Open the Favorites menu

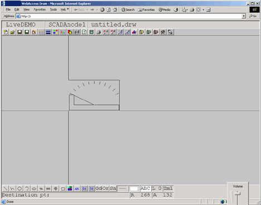[x=40, y=9]
